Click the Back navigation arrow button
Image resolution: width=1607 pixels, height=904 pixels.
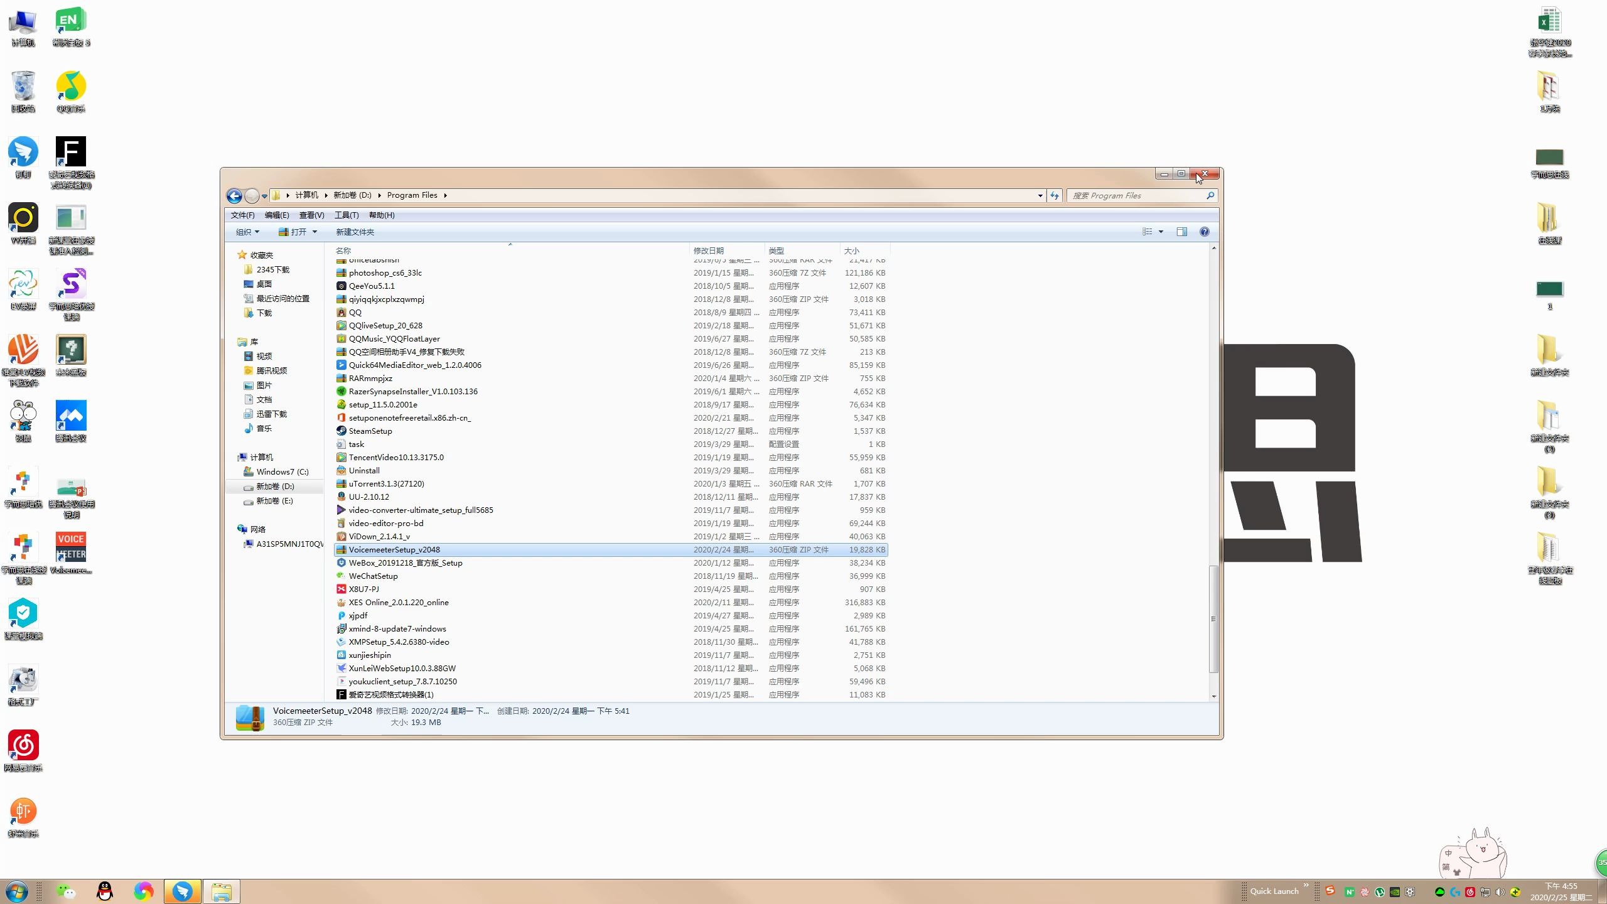coord(234,196)
